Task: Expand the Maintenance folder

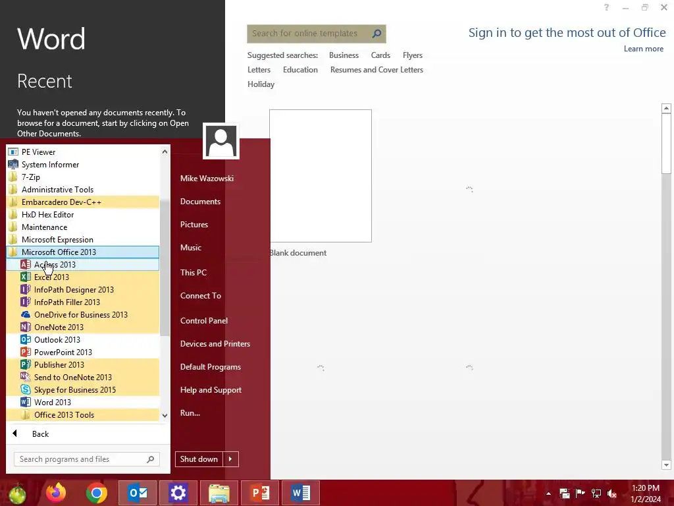Action: (x=82, y=227)
